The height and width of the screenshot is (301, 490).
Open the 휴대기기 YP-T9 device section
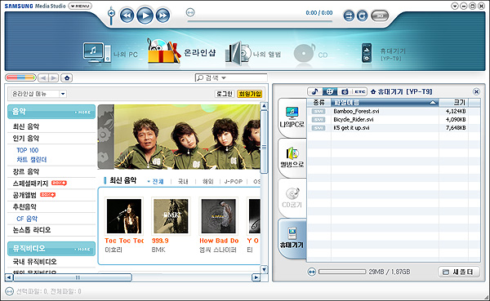point(384,54)
